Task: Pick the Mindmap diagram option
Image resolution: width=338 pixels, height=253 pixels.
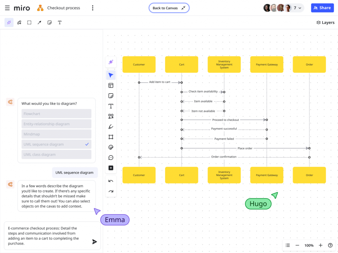Action: pos(56,134)
